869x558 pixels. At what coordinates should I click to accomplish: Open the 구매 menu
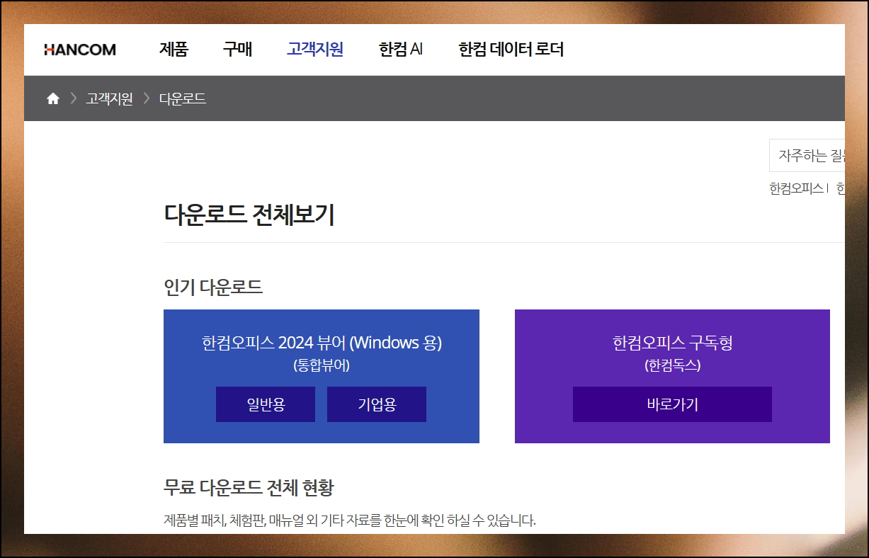pyautogui.click(x=237, y=50)
